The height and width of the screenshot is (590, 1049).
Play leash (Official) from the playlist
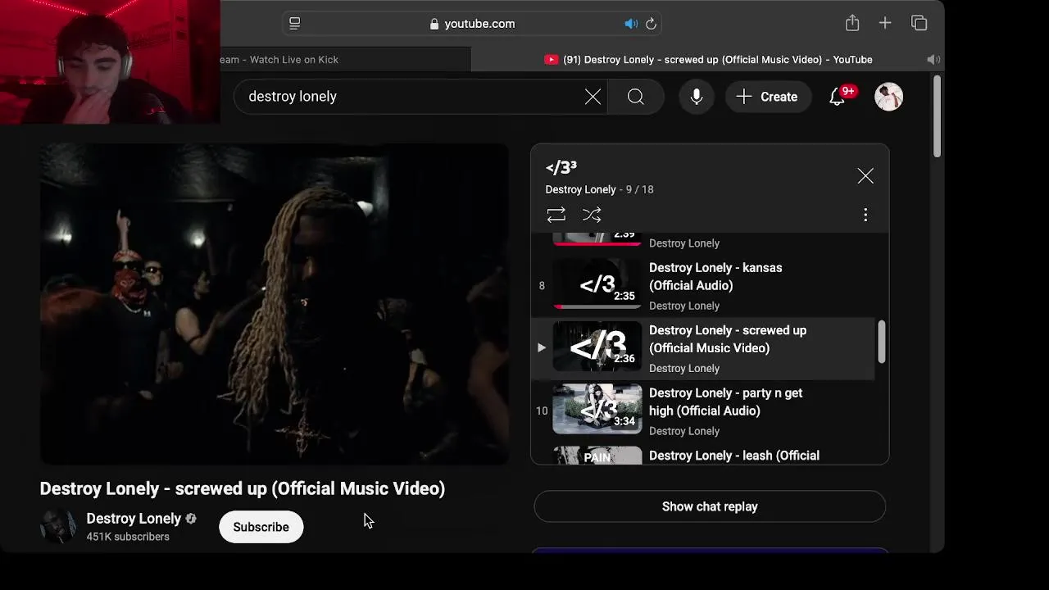click(734, 456)
